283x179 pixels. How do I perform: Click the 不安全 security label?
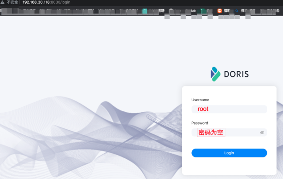[12, 2]
